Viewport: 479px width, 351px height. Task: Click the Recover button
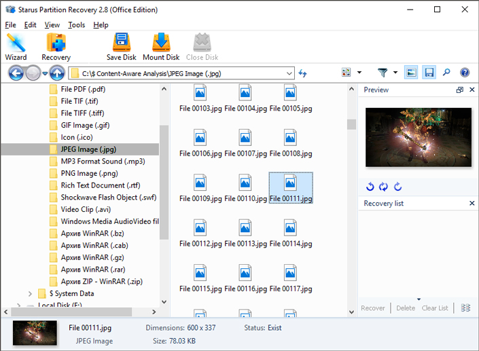click(x=373, y=308)
